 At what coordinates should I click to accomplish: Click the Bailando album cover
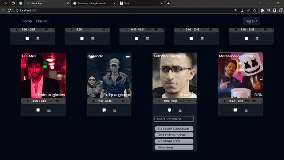coord(109,76)
